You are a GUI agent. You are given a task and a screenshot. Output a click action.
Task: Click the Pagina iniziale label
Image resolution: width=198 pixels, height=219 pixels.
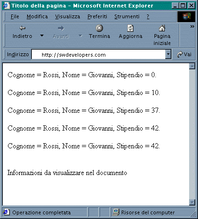[x=162, y=40]
